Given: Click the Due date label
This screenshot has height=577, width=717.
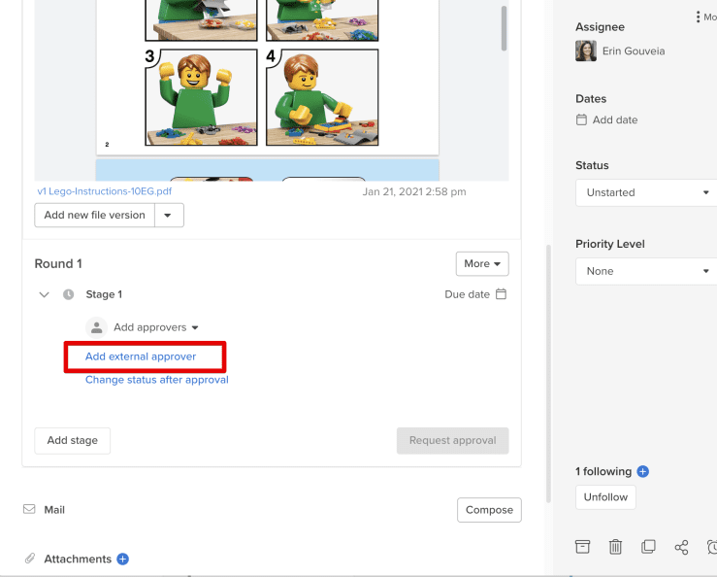Looking at the screenshot, I should tap(467, 294).
